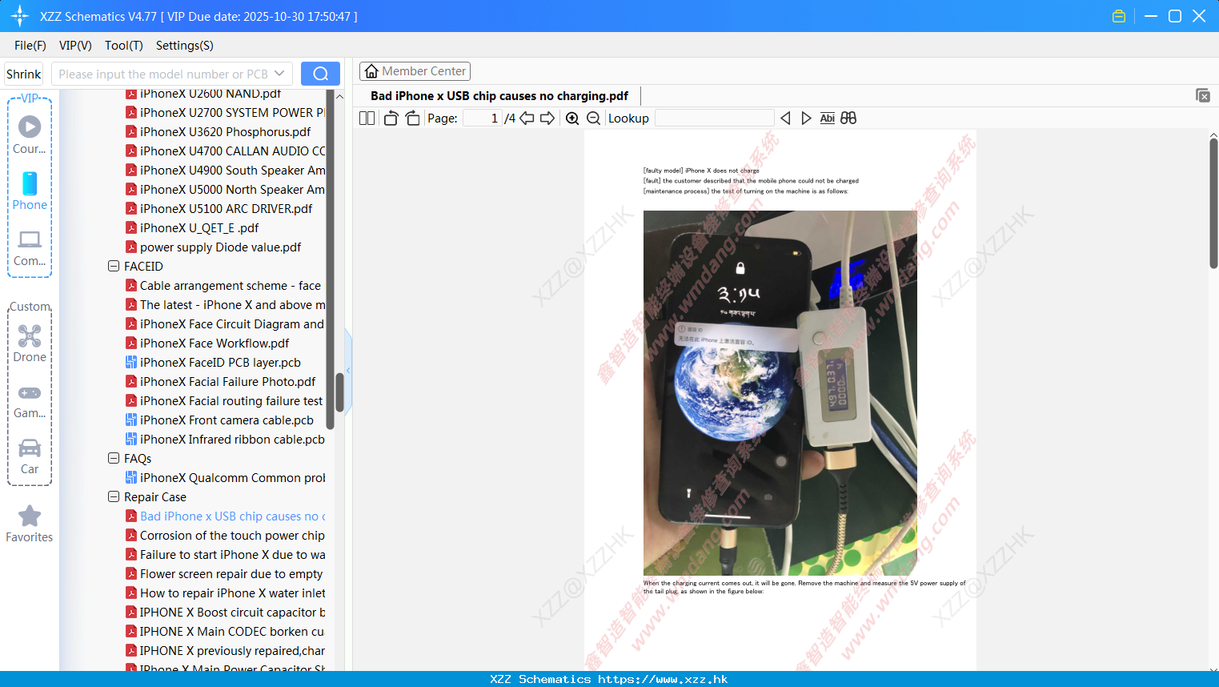Rotate page clockwise
Screen dimensions: 1219x687
412,119
